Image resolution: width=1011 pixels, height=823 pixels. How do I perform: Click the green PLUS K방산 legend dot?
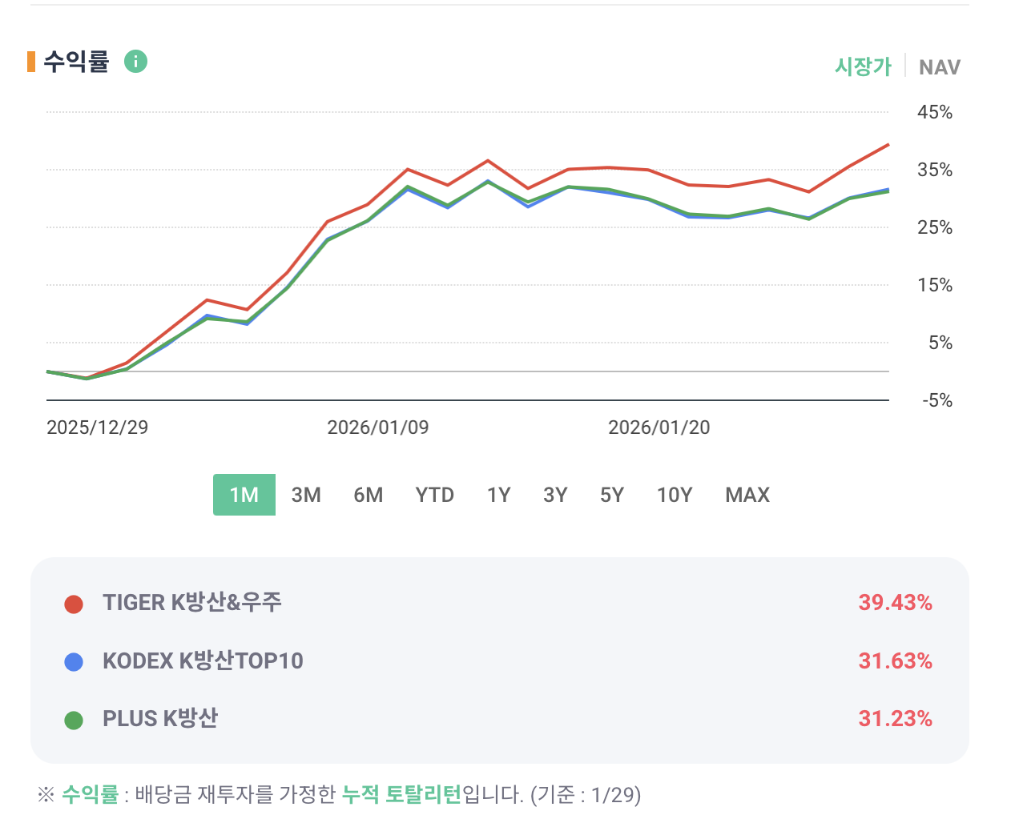[74, 720]
